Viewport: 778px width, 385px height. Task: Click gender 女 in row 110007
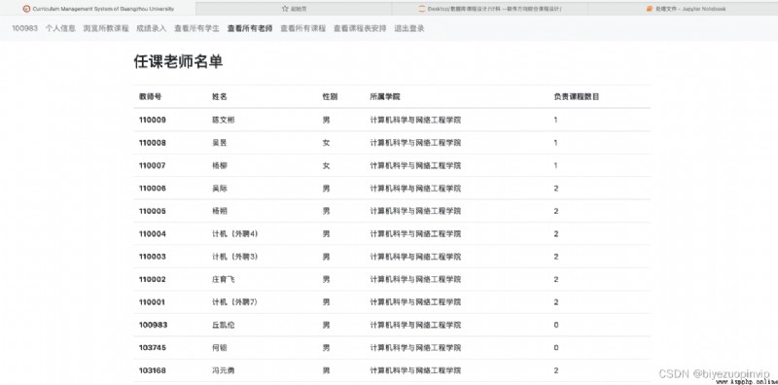[326, 165]
